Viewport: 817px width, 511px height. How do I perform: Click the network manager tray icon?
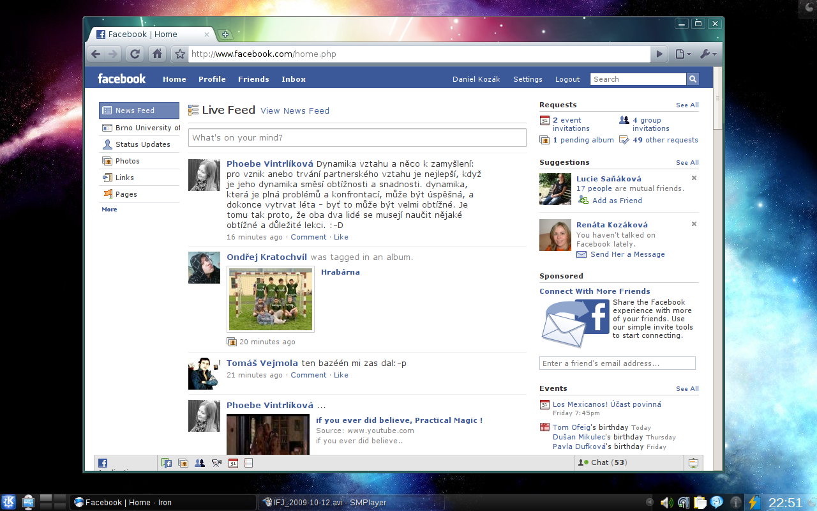[x=684, y=503]
